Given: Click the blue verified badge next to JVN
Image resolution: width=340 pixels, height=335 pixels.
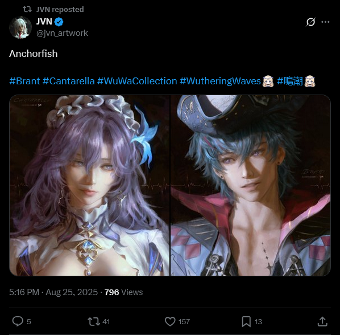Looking at the screenshot, I should pos(59,22).
